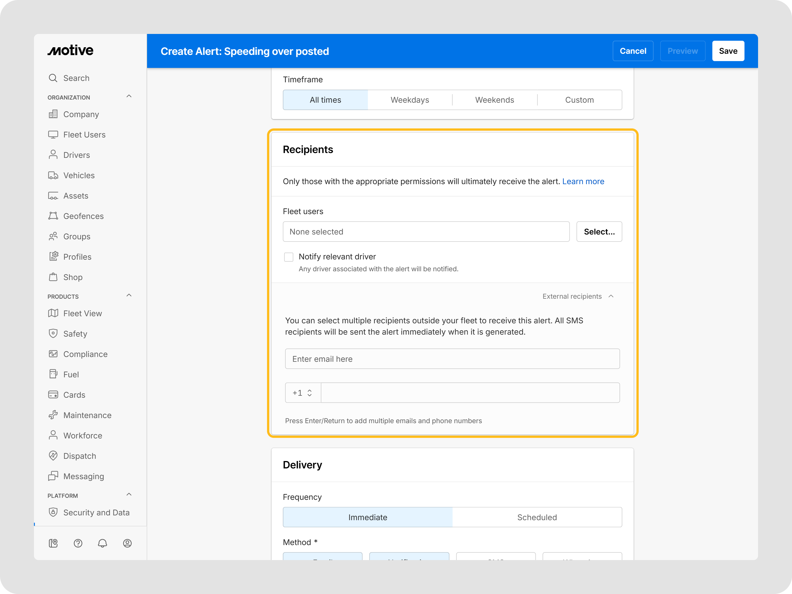The width and height of the screenshot is (792, 594).
Task: Go to Compliance menu item
Action: click(x=85, y=354)
